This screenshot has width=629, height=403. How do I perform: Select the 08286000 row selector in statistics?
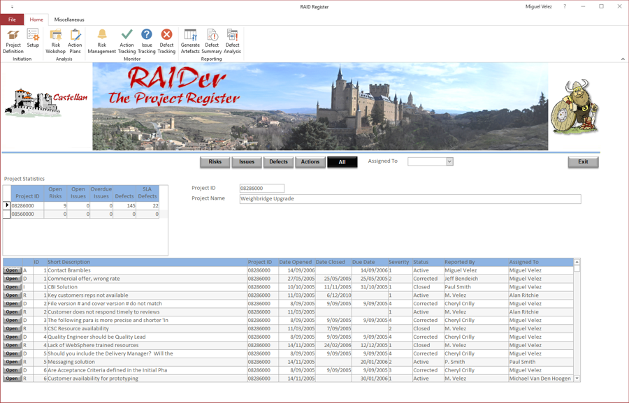coord(7,205)
